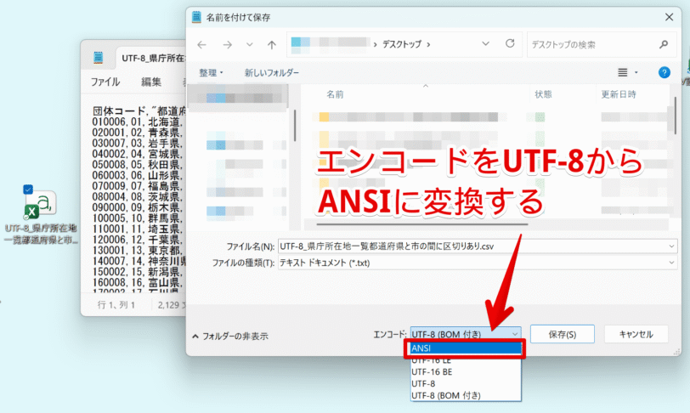The height and width of the screenshot is (413, 690).
Task: Close the 名前を付けて保存 dialog
Action: (669, 17)
